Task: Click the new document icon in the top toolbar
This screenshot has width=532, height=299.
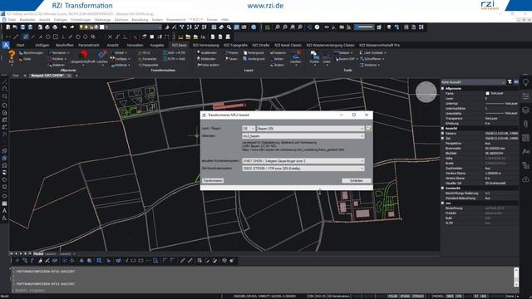Action: point(7,27)
